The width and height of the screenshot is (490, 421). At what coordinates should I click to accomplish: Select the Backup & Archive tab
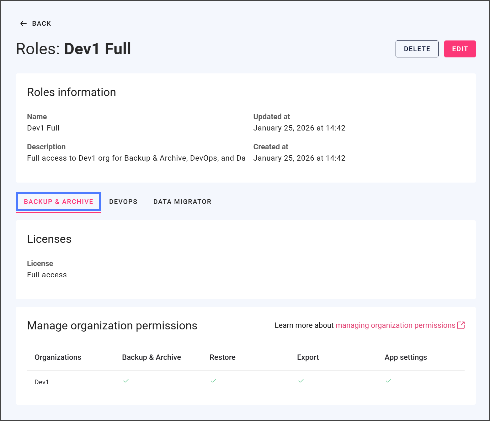[59, 202]
